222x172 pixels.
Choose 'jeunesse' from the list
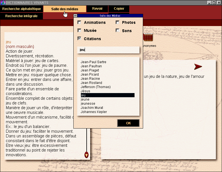tap(88, 103)
